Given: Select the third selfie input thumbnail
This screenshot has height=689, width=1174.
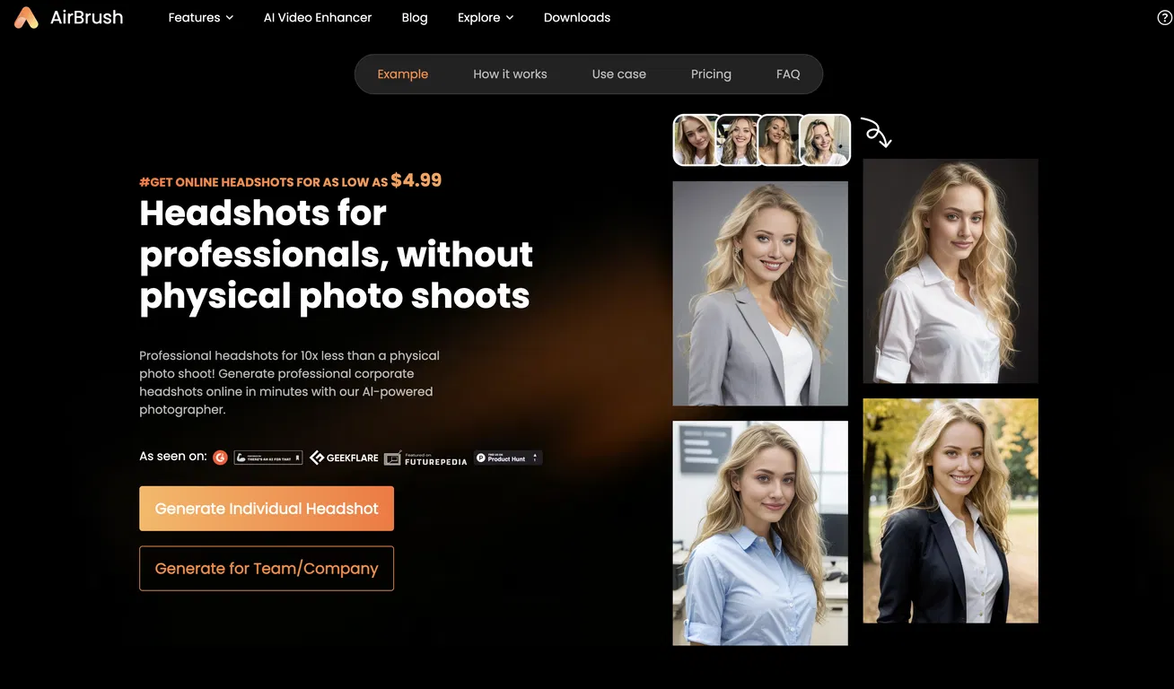Looking at the screenshot, I should [x=780, y=140].
